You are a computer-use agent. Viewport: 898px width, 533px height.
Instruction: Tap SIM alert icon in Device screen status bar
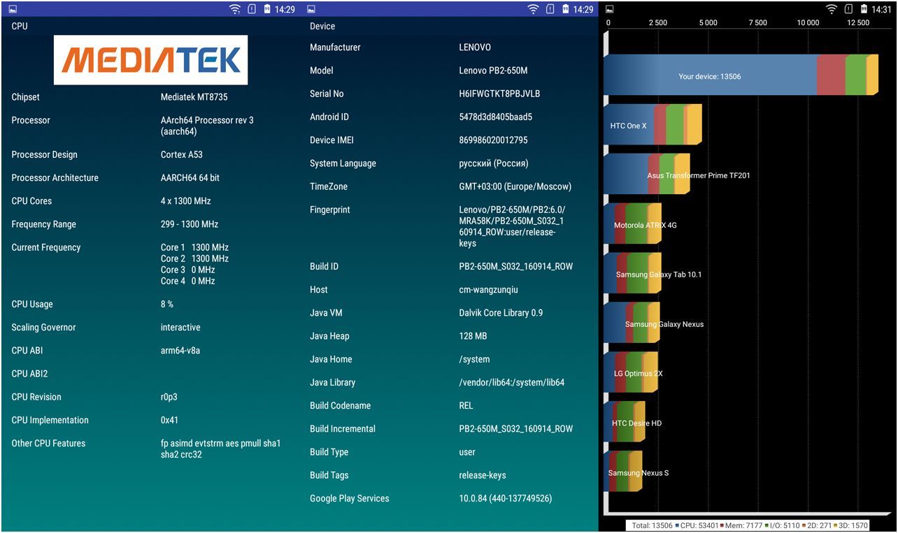coord(550,9)
